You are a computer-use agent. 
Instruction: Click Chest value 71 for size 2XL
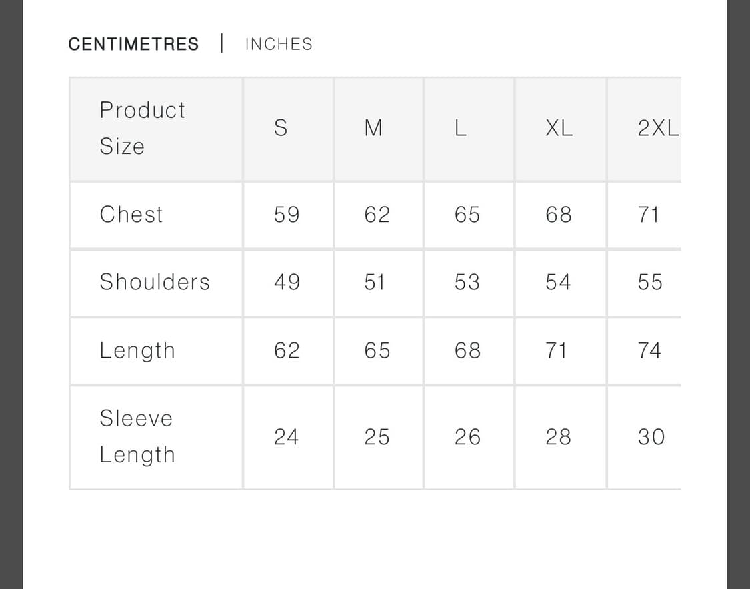pyautogui.click(x=648, y=215)
